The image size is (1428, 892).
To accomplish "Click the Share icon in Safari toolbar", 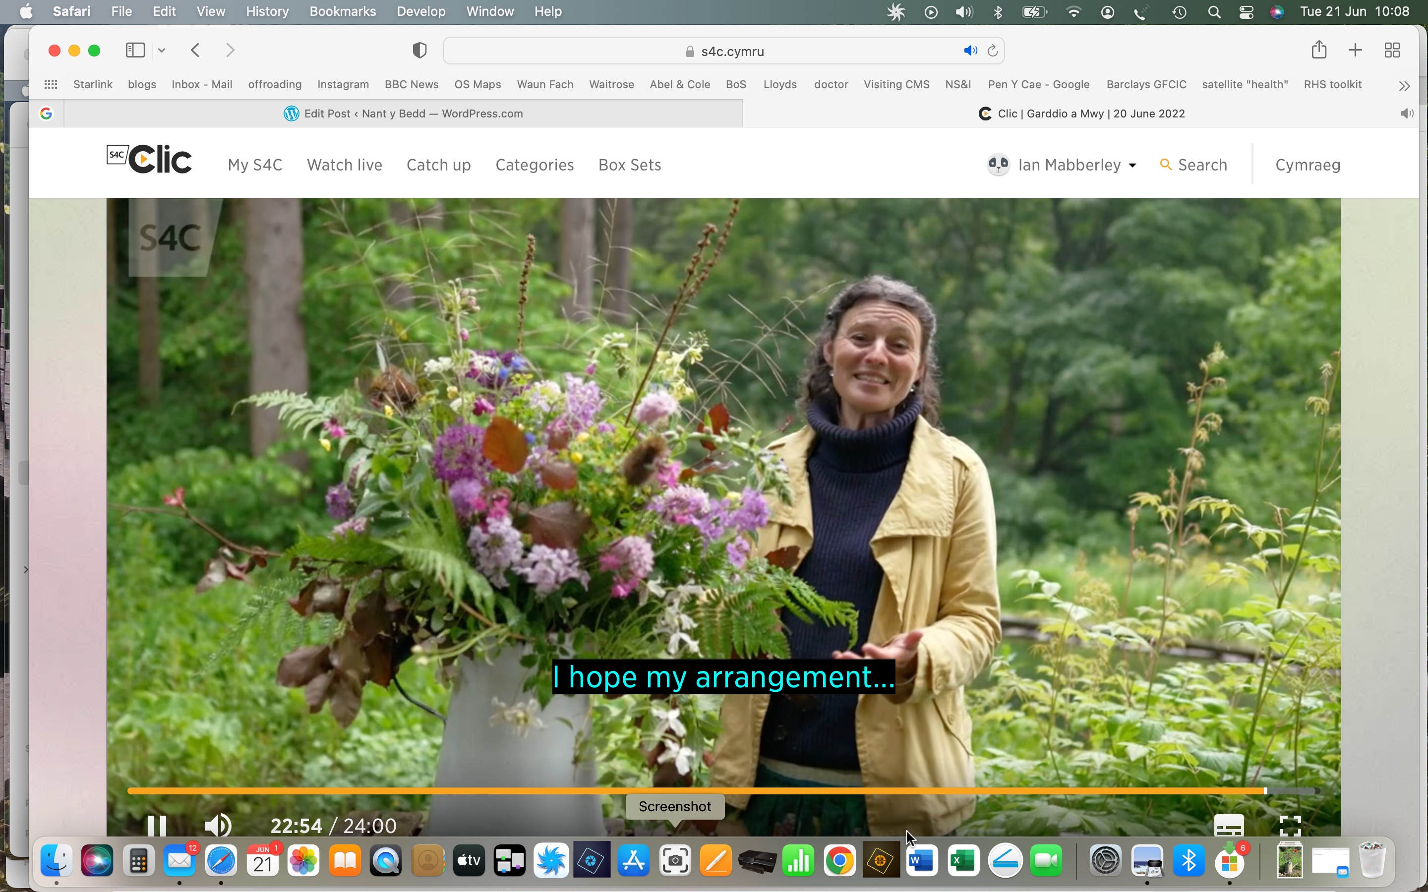I will (1319, 50).
